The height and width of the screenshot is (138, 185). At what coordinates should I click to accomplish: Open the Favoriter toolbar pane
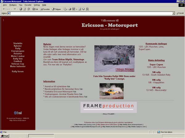coord(45,9)
